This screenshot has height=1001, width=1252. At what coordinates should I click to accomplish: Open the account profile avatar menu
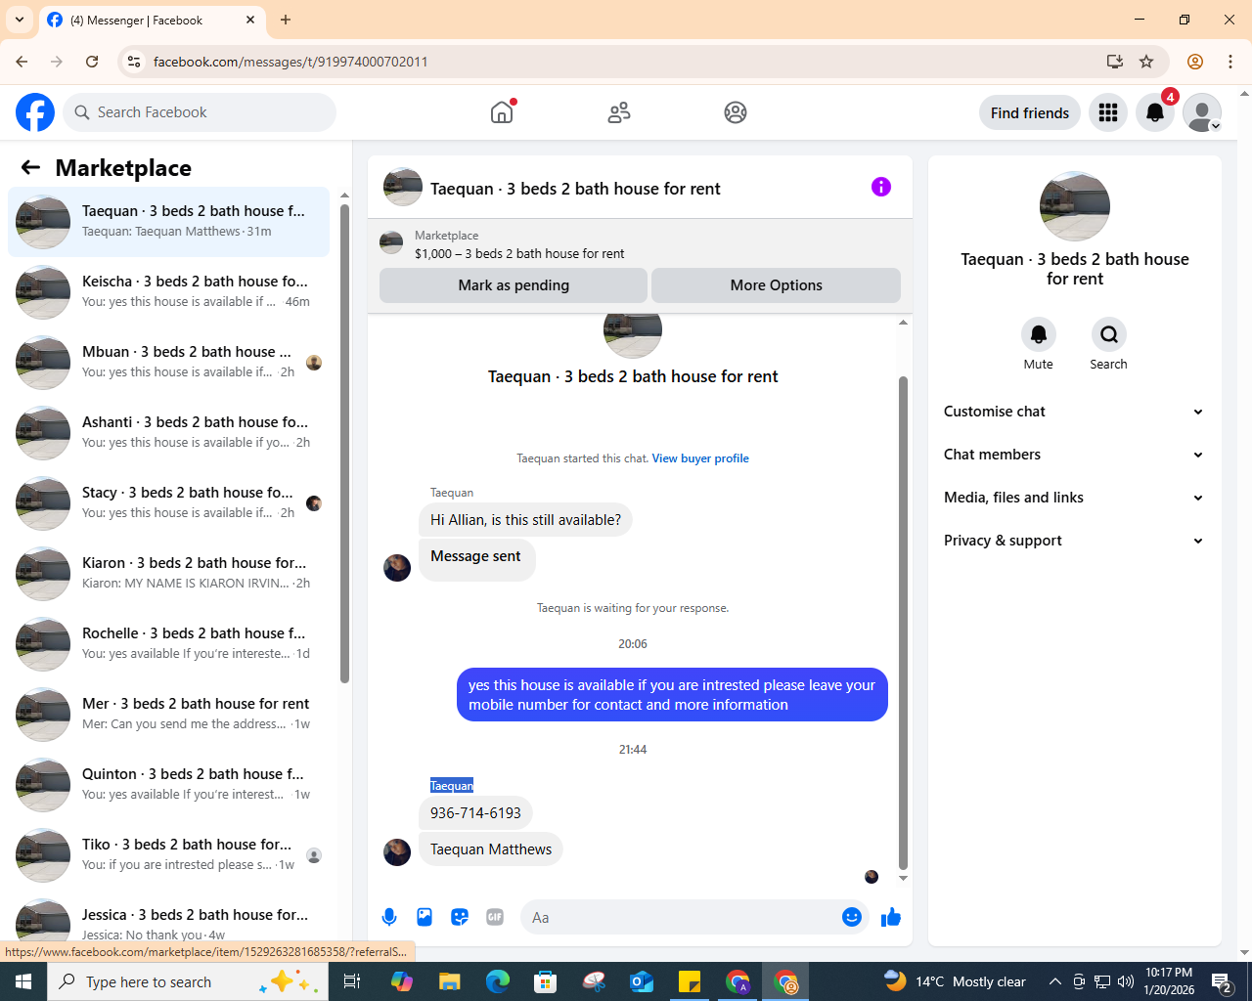click(x=1202, y=112)
